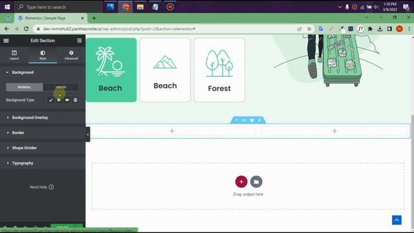Viewport: 414px width, 233px height.
Task: Select the Elementor Sample Page tab
Action: coord(50,18)
